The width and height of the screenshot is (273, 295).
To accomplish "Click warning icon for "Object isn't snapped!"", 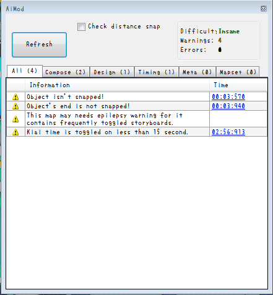I will click(15, 96).
